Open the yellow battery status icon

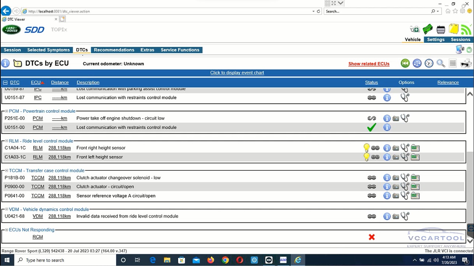(453, 29)
